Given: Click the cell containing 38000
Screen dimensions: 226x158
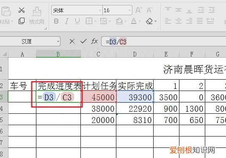Looking at the screenshot, I should 98,108.
